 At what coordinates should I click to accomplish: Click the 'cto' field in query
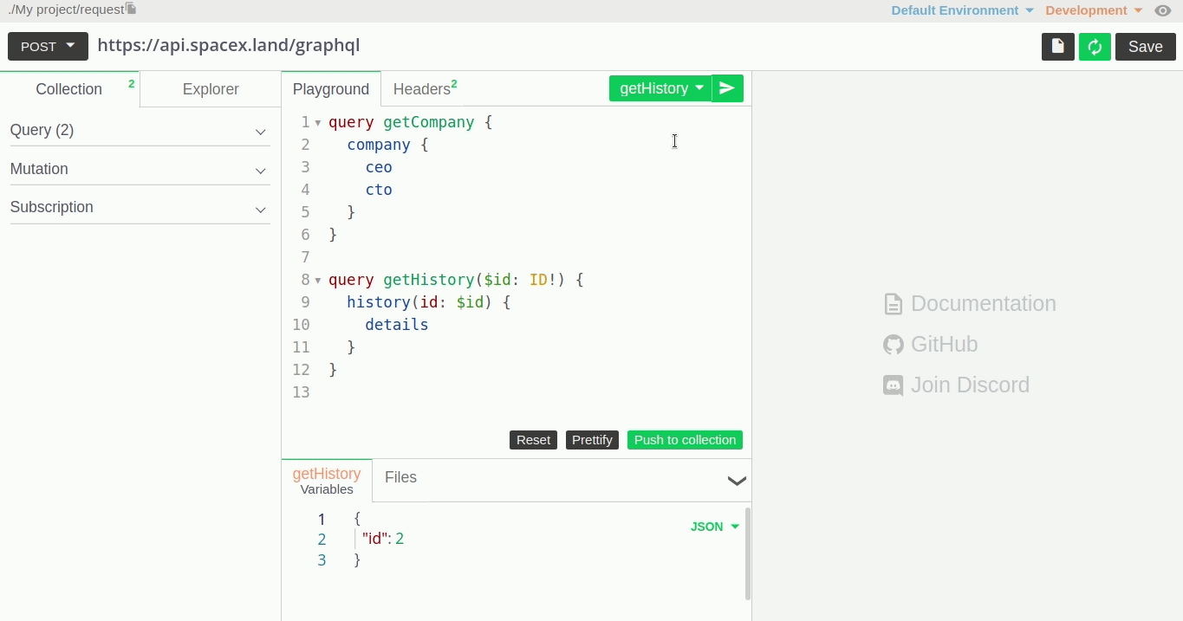tap(379, 191)
